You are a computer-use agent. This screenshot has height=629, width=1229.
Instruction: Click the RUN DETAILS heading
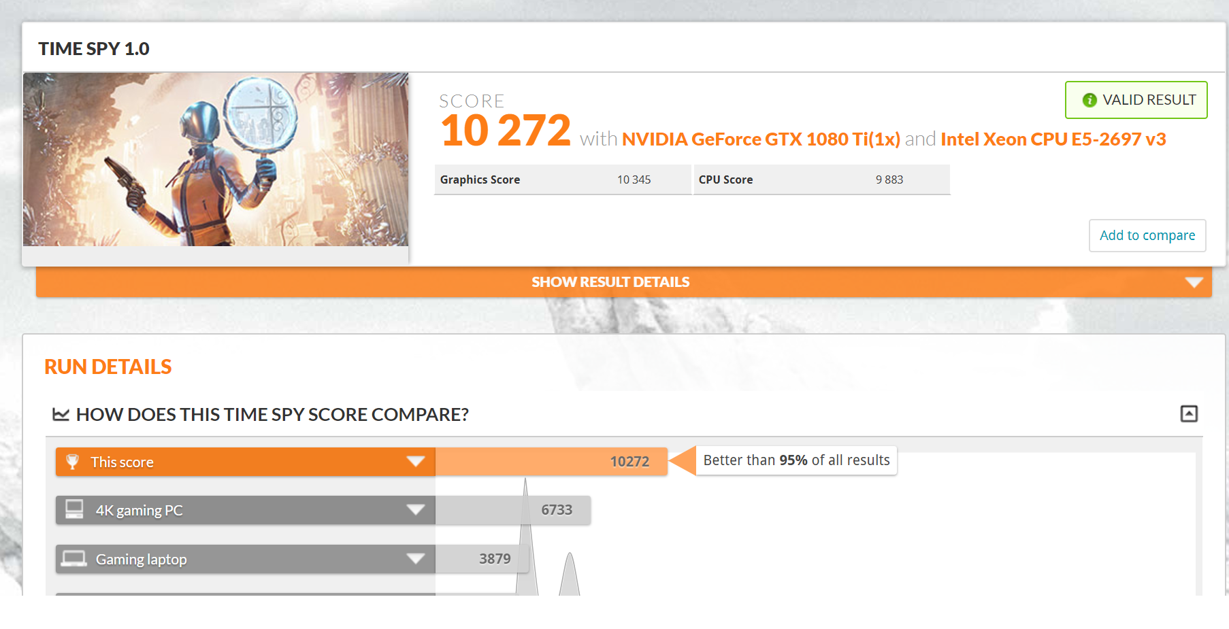(108, 367)
